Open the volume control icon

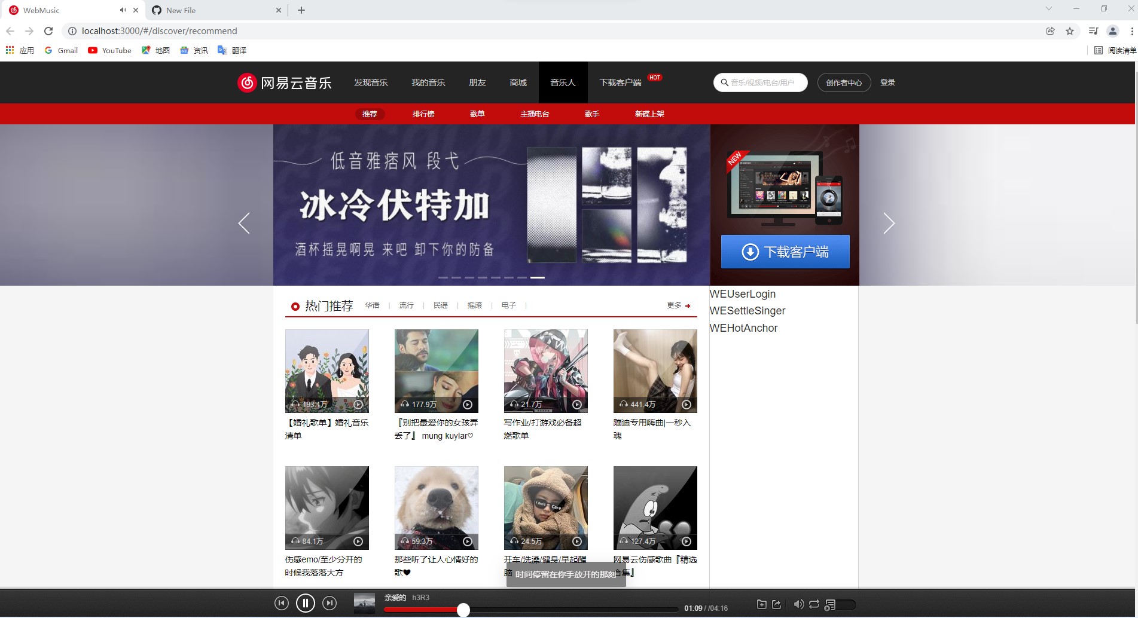(799, 604)
